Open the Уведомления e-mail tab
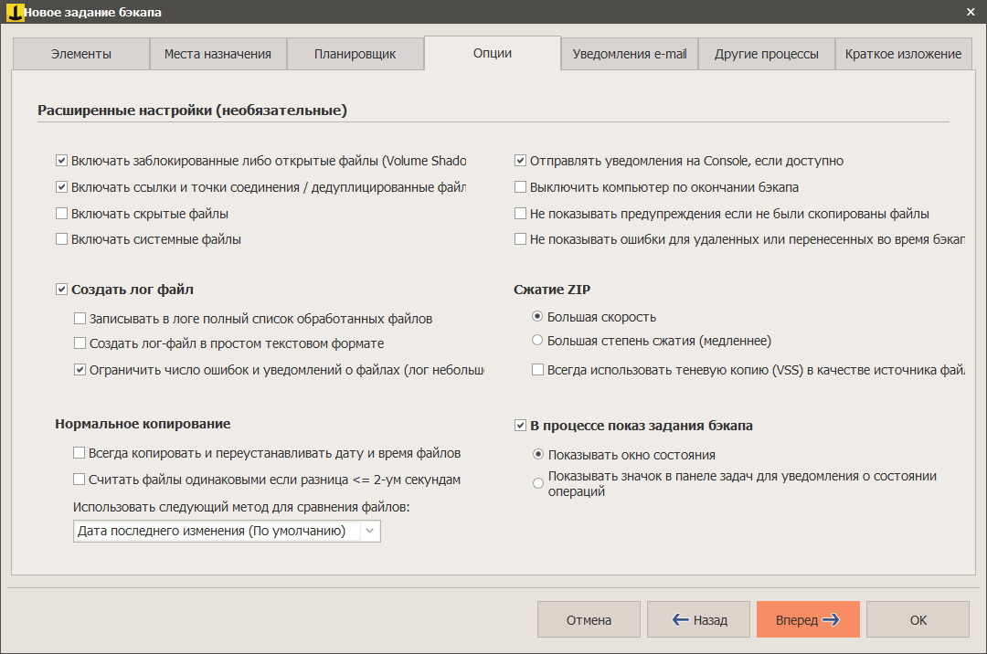Viewport: 987px width, 654px height. [630, 54]
